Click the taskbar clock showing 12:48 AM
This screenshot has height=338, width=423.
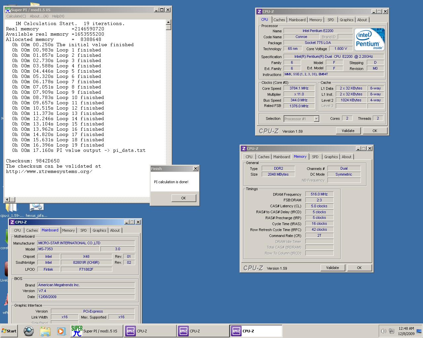tap(406, 331)
